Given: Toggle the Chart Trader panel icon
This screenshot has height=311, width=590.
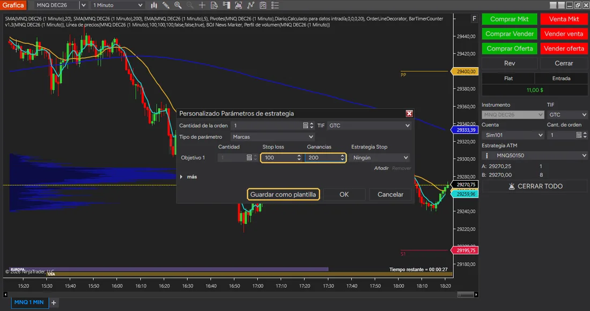Looking at the screenshot, I should tap(226, 5).
